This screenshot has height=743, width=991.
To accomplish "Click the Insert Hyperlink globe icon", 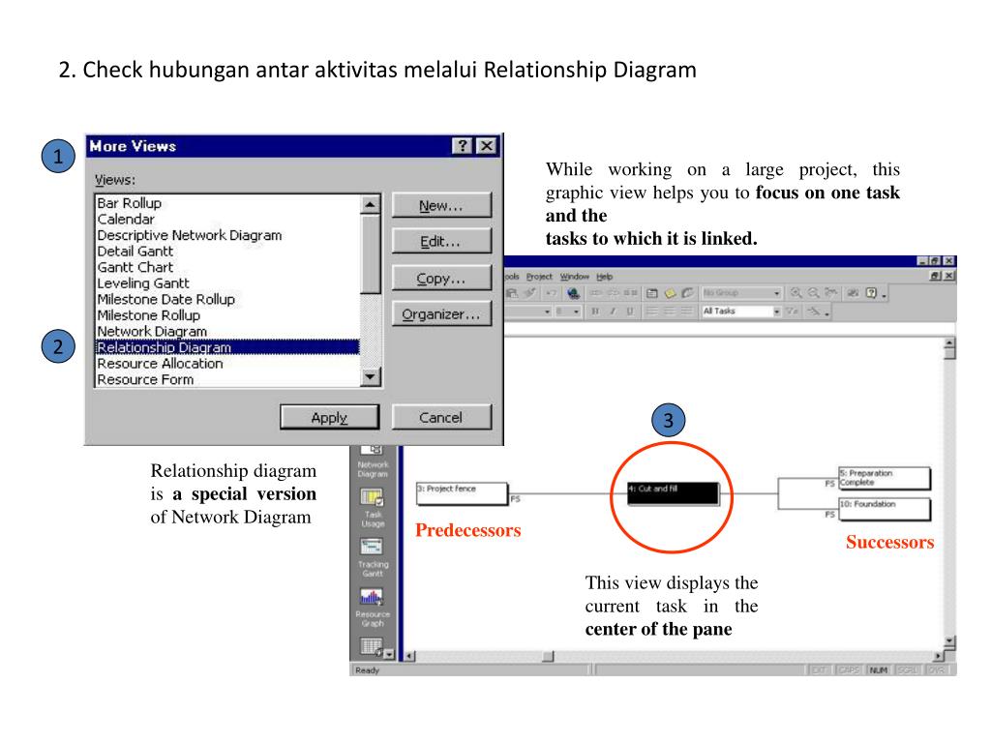I will [x=573, y=293].
